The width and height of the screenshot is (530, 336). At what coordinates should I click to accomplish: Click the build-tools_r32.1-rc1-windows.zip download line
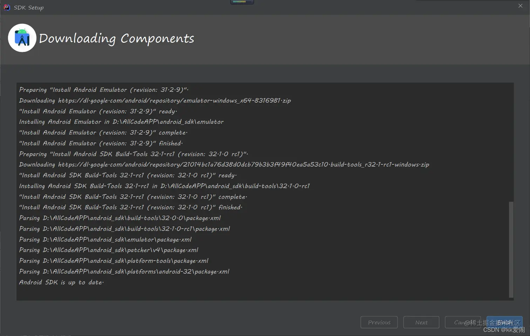coord(224,164)
